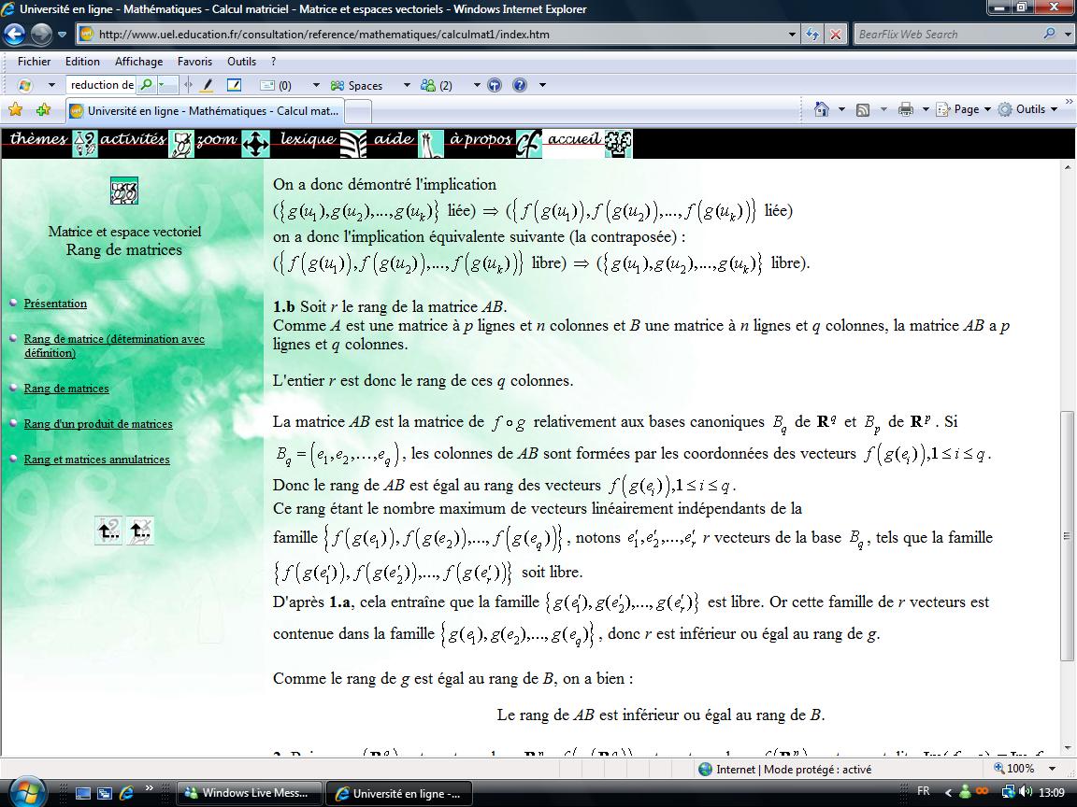Open Windows Live Messenger taskbar button
The image size is (1077, 807).
[x=249, y=793]
